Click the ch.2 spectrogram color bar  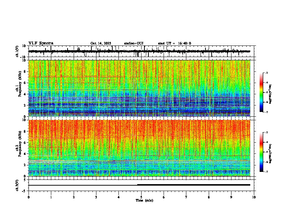tap(261, 152)
